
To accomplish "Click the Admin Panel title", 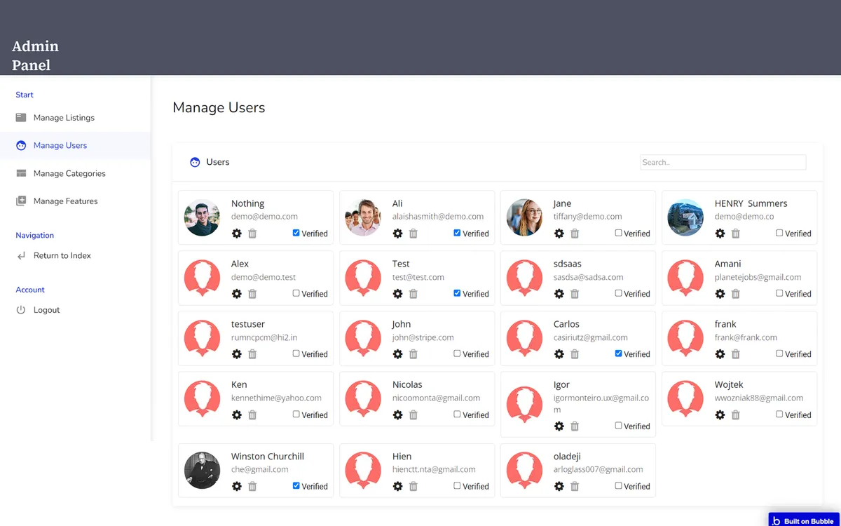I will pos(35,55).
